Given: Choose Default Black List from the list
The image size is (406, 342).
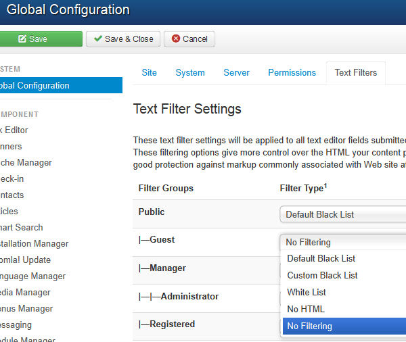Looking at the screenshot, I should [x=321, y=258].
